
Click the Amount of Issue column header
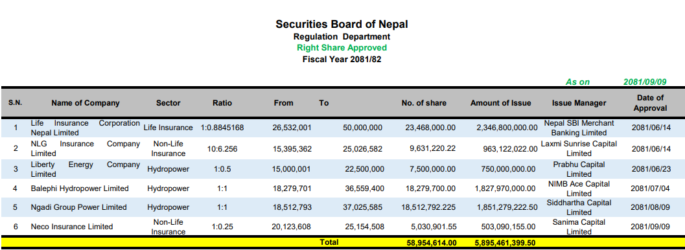[x=501, y=104]
